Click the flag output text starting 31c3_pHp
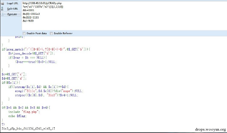Image resolution: width=227 pixels, height=133 pixels. click(x=28, y=128)
